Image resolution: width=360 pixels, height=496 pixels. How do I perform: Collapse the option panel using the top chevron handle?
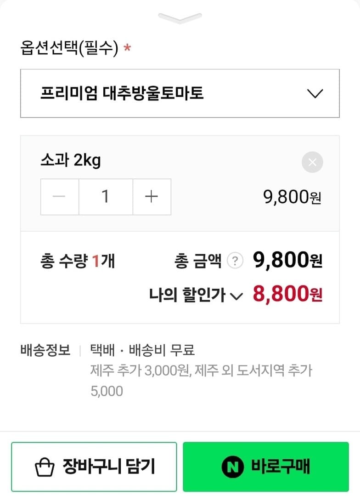click(x=180, y=18)
